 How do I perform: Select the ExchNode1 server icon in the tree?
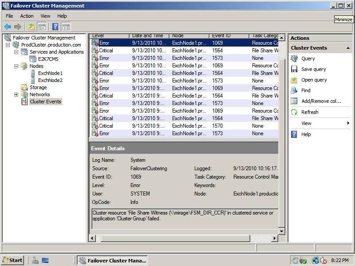[x=33, y=73]
